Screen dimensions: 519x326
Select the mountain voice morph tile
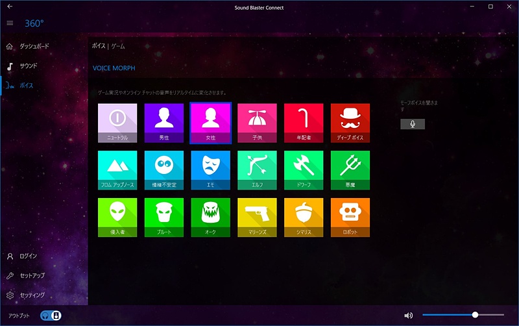tap(117, 170)
